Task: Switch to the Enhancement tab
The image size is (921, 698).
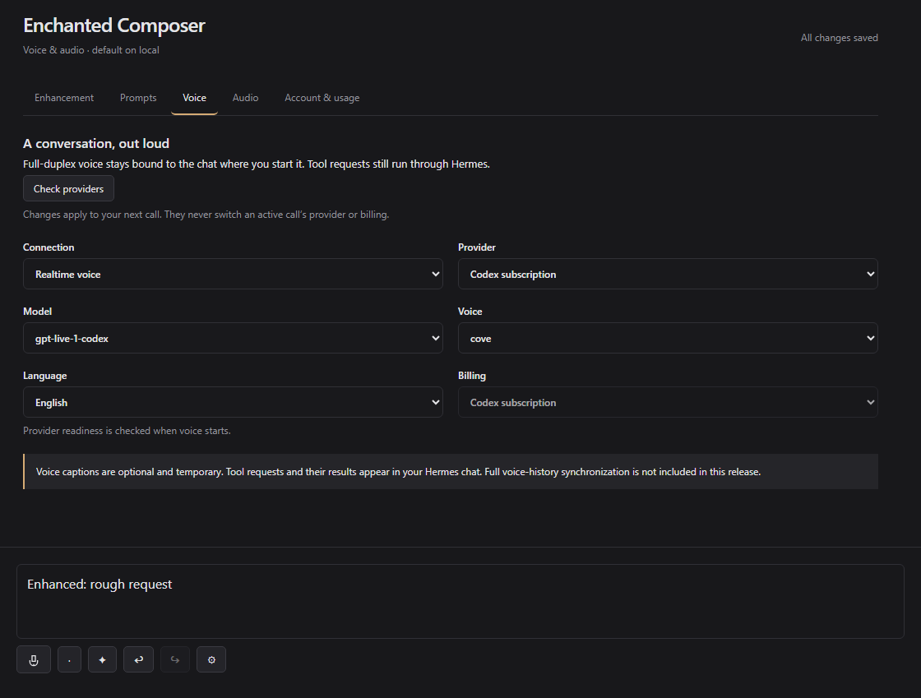Action: click(x=64, y=98)
